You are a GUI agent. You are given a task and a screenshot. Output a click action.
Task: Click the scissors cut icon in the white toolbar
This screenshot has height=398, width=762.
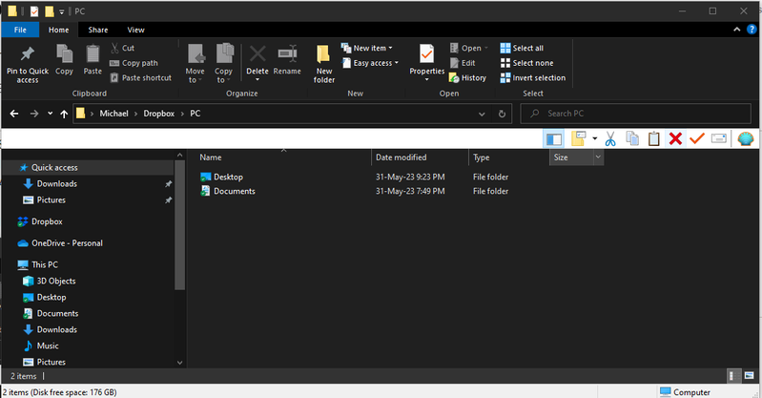609,138
